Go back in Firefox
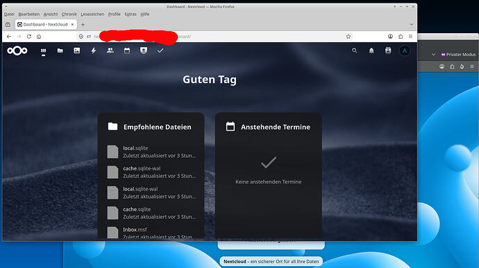Viewport: 479px width, 268px height. coord(9,37)
